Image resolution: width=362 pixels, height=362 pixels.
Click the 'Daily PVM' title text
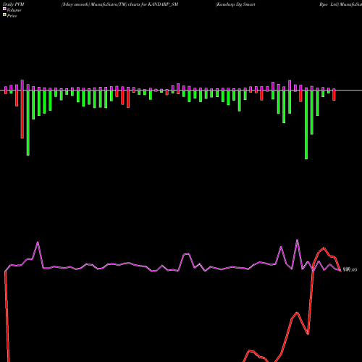point(14,4)
